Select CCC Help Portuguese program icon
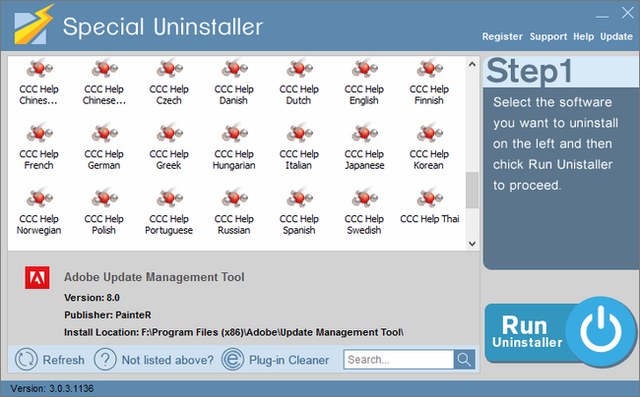The height and width of the screenshot is (397, 640). click(x=169, y=198)
